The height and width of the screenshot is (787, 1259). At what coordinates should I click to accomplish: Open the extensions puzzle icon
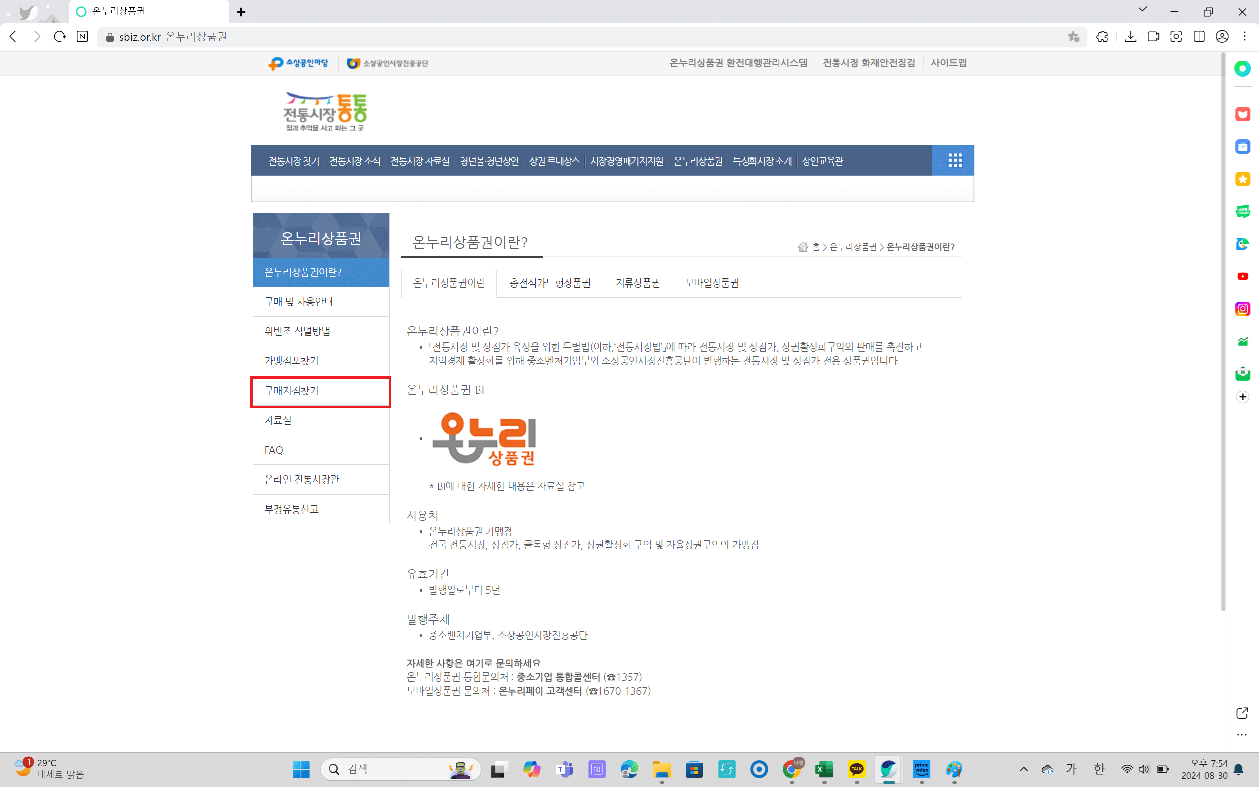pos(1102,36)
